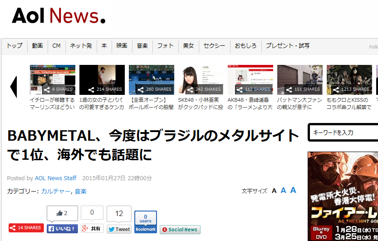Open the トップ menu item
Image resolution: width=378 pixels, height=241 pixels.
[x=15, y=45]
